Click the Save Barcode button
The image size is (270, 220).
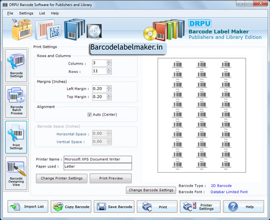click(x=114, y=207)
